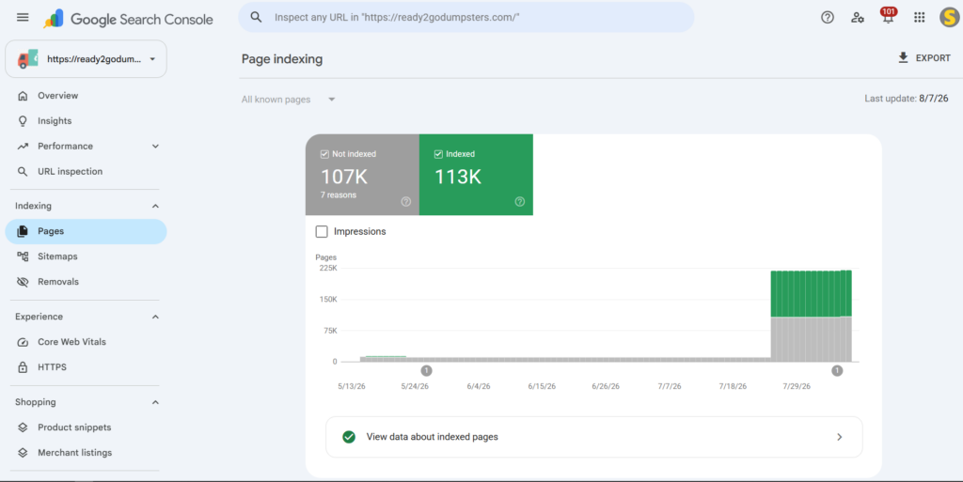Click the annotation marker near 5/24/26
963x482 pixels.
[x=426, y=370]
